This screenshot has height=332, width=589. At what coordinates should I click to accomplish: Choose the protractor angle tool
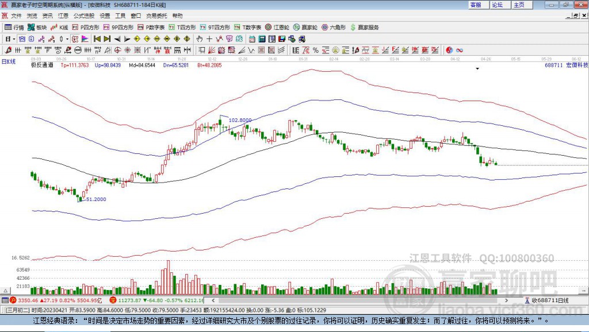click(x=108, y=50)
